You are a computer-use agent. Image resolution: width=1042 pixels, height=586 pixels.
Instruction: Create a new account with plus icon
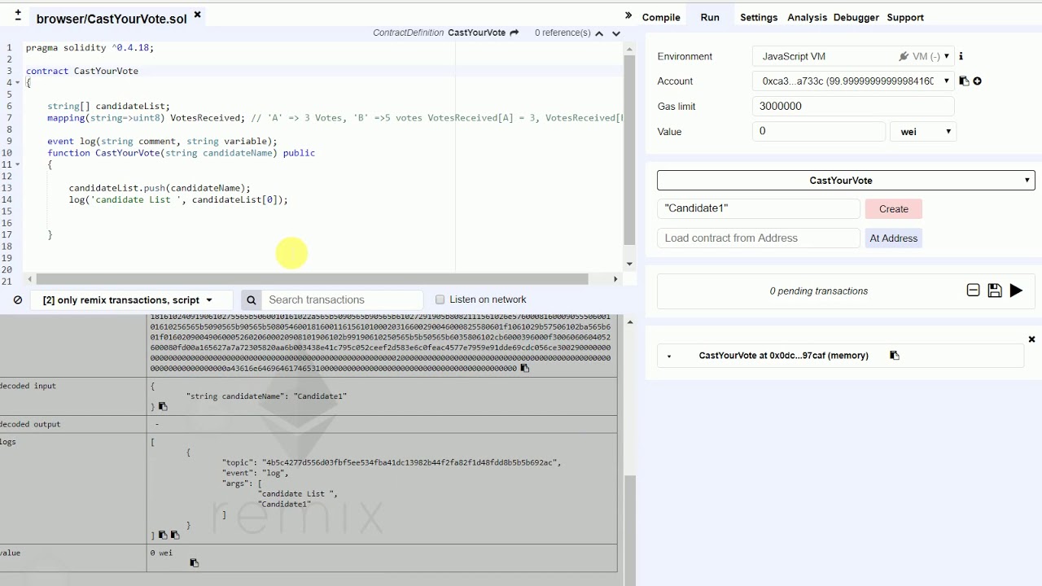[977, 81]
